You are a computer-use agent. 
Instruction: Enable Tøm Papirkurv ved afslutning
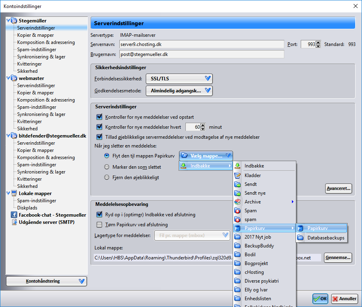(99, 225)
